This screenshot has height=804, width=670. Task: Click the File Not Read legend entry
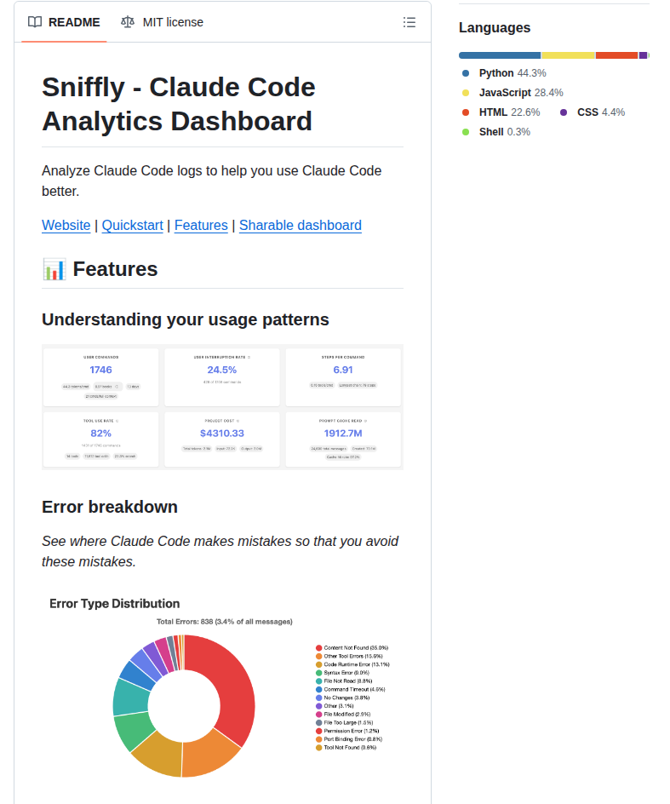[x=344, y=681]
